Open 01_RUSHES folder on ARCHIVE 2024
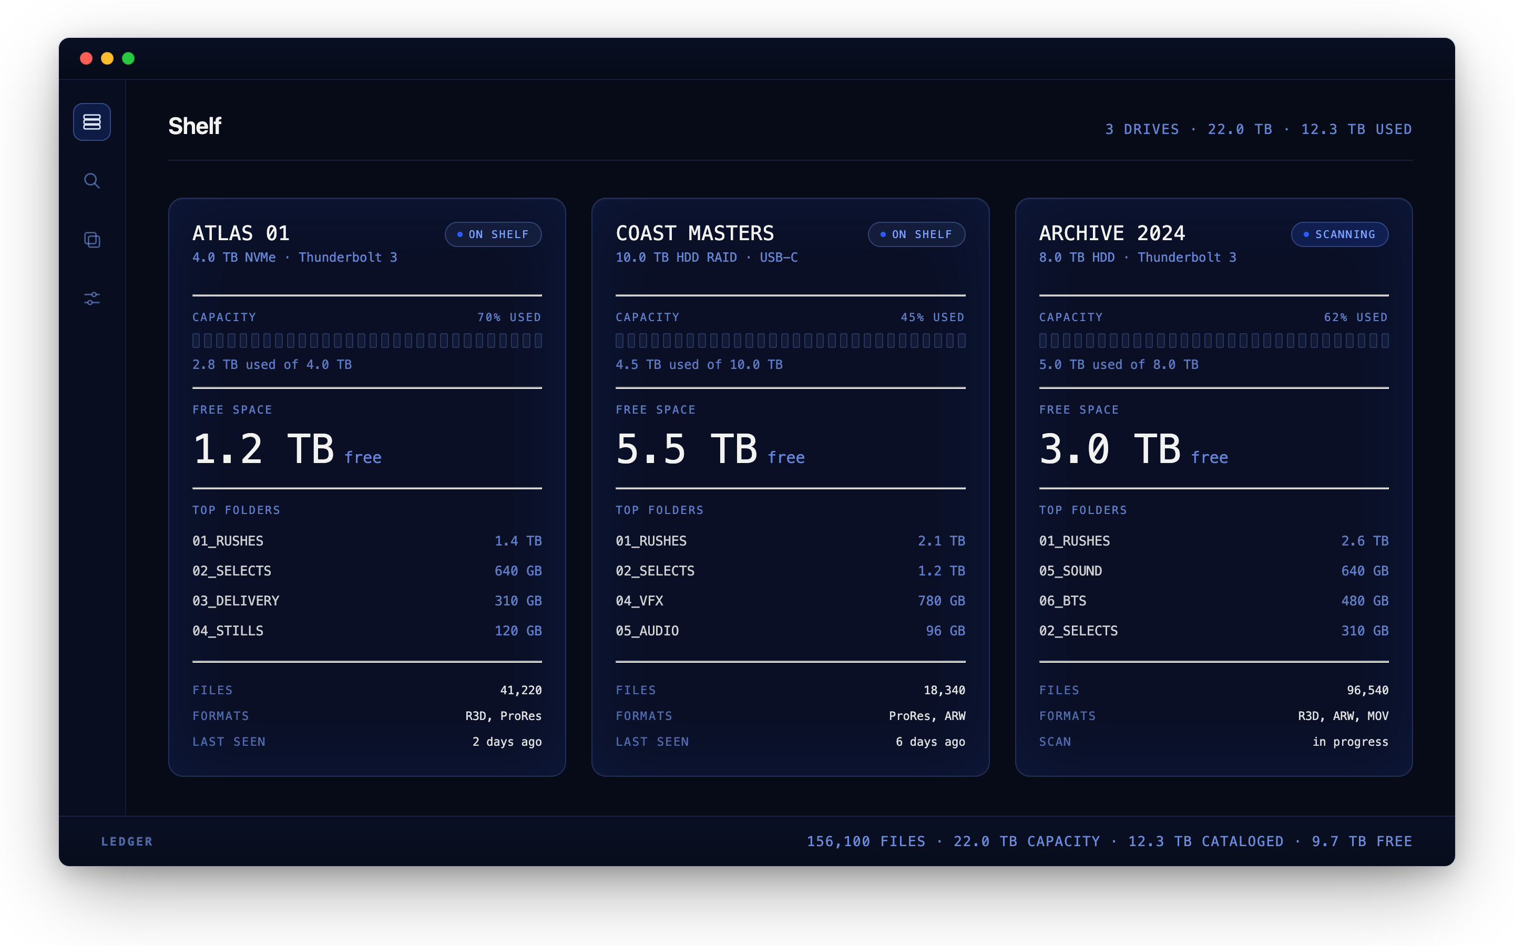This screenshot has height=946, width=1514. [1214, 541]
